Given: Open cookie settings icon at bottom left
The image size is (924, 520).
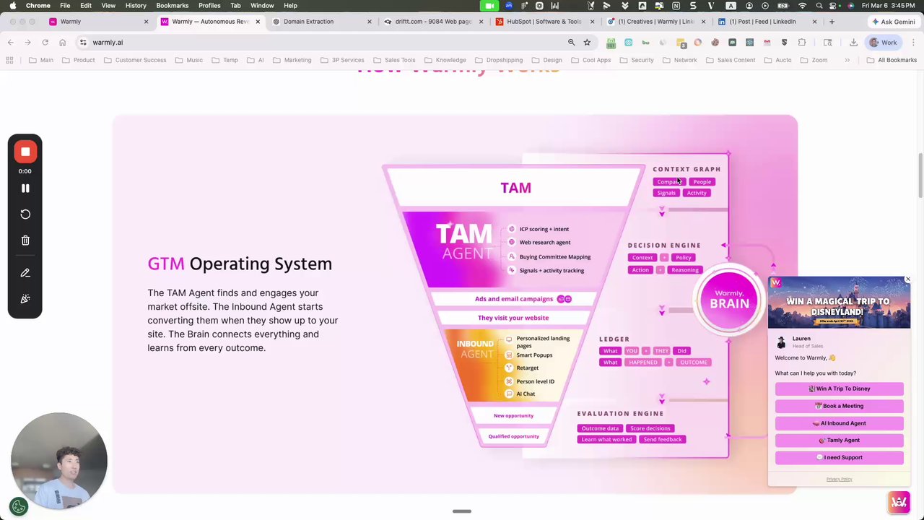Looking at the screenshot, I should (x=19, y=507).
